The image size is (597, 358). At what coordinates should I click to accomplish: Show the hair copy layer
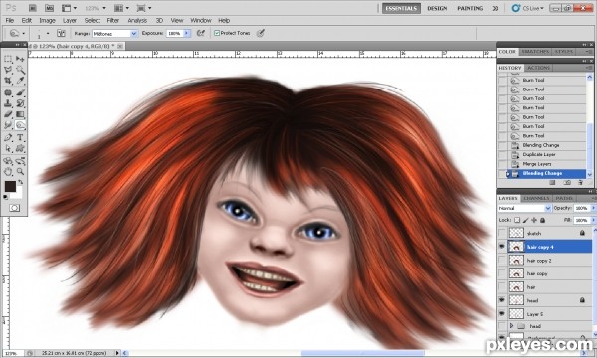(502, 273)
